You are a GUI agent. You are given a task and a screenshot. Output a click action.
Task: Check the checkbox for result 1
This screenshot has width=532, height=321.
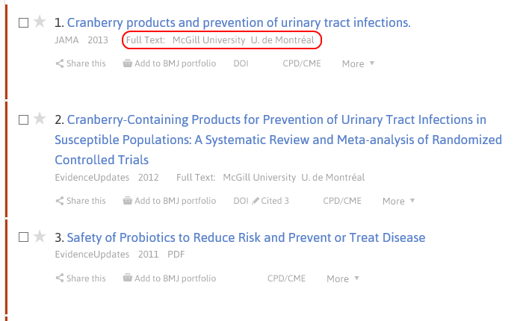click(x=23, y=23)
